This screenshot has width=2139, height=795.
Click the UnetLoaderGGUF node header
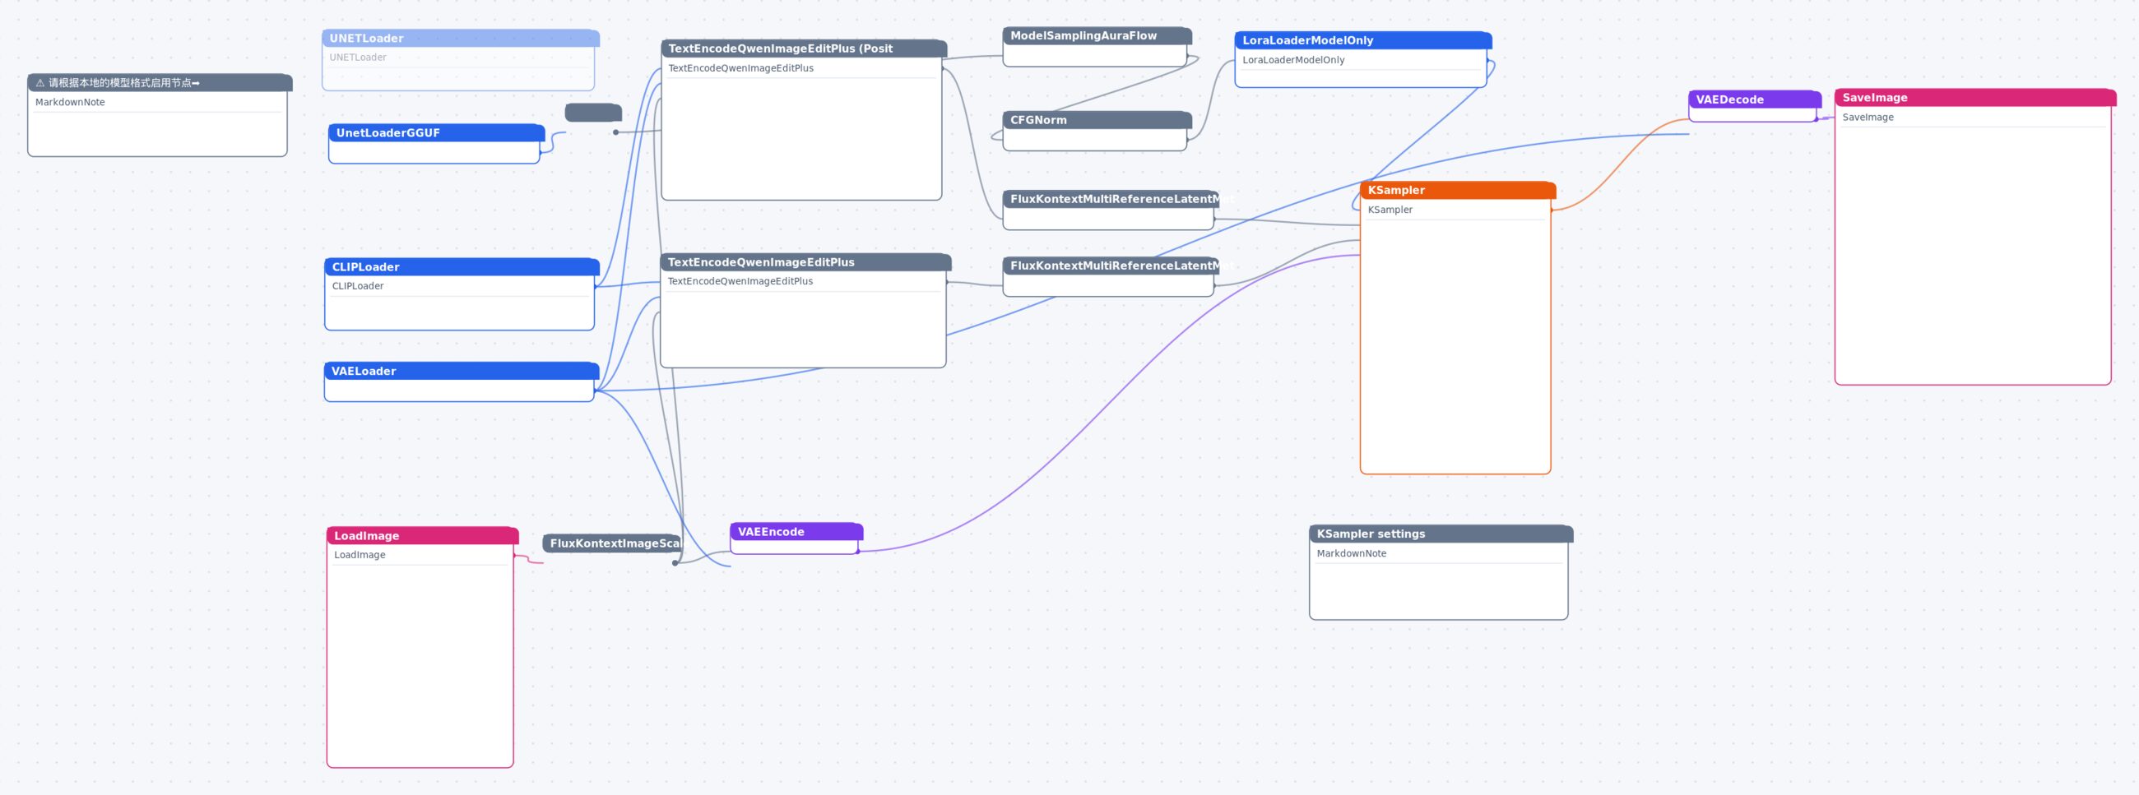coord(436,133)
